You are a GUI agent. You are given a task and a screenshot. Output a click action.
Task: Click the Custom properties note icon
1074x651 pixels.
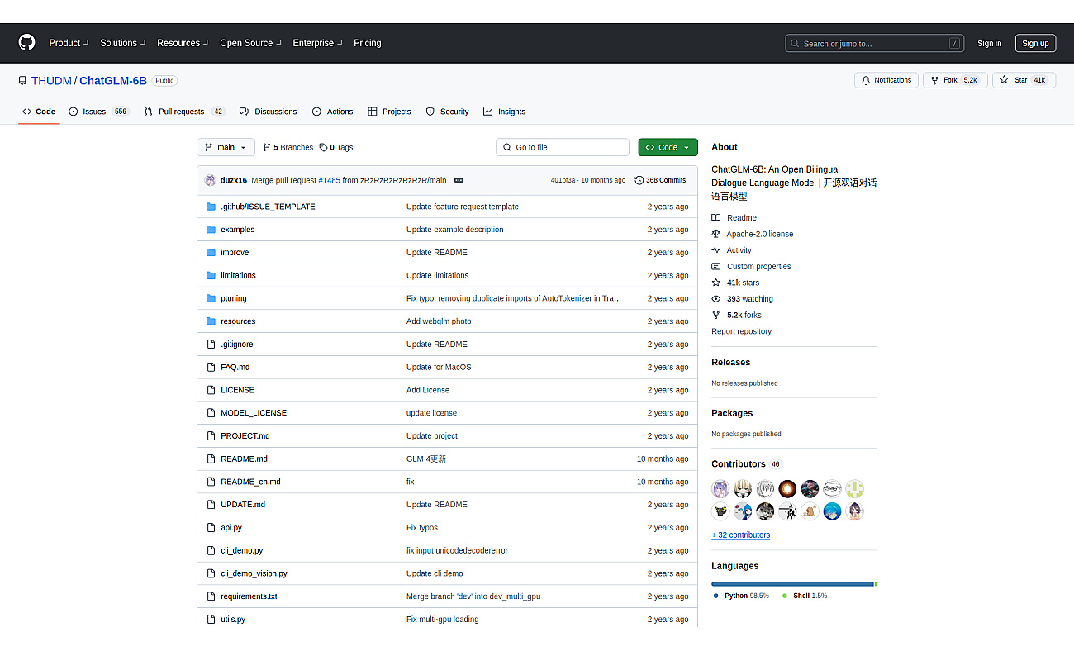tap(716, 267)
